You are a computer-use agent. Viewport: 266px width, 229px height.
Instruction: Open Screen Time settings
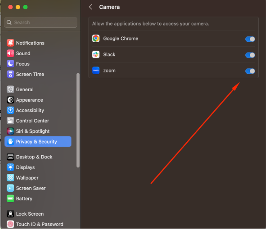(x=38, y=74)
